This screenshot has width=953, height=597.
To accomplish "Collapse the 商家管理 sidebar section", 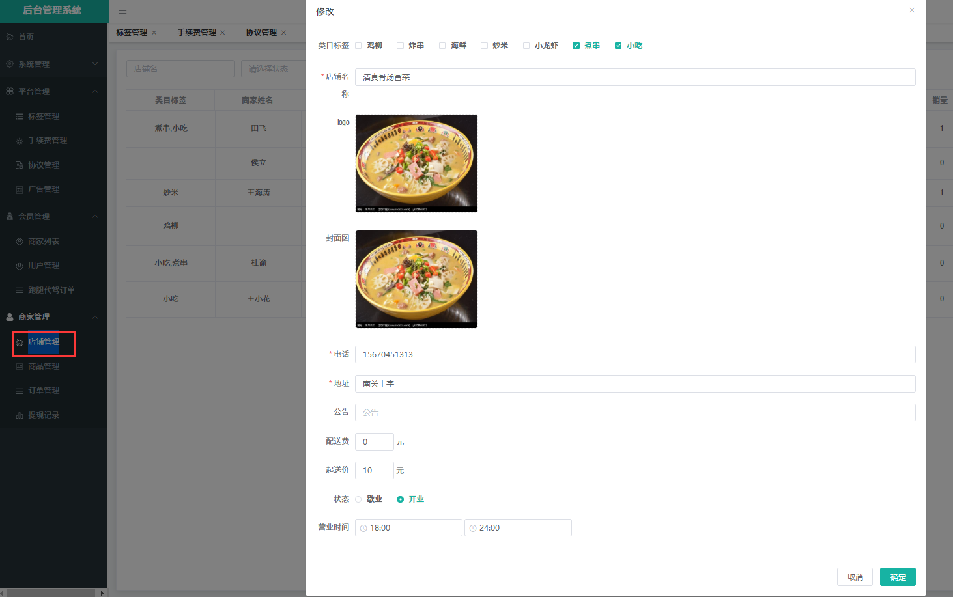I will 95,317.
